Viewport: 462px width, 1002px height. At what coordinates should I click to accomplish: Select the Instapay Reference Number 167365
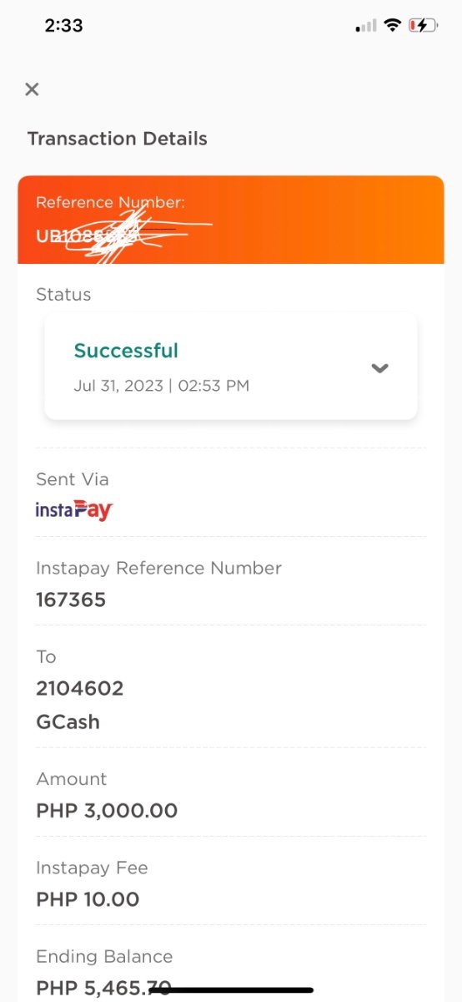(71, 600)
